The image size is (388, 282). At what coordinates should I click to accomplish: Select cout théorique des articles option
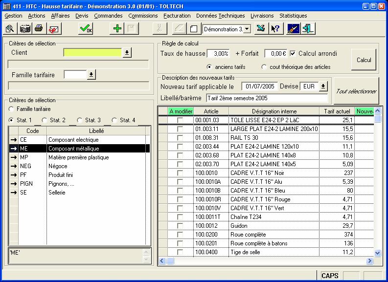tap(264, 67)
